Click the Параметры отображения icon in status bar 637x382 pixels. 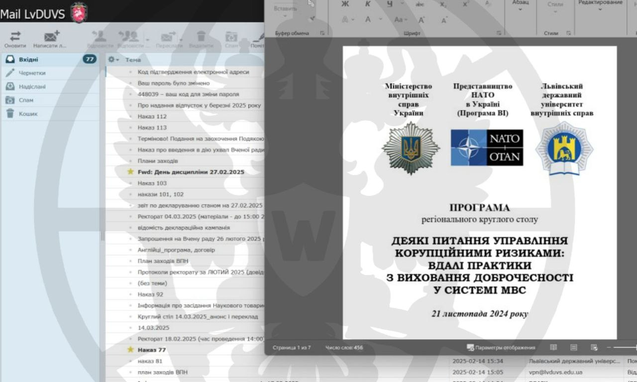[x=470, y=348]
